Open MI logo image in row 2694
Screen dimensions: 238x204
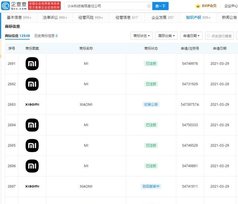coord(32,125)
